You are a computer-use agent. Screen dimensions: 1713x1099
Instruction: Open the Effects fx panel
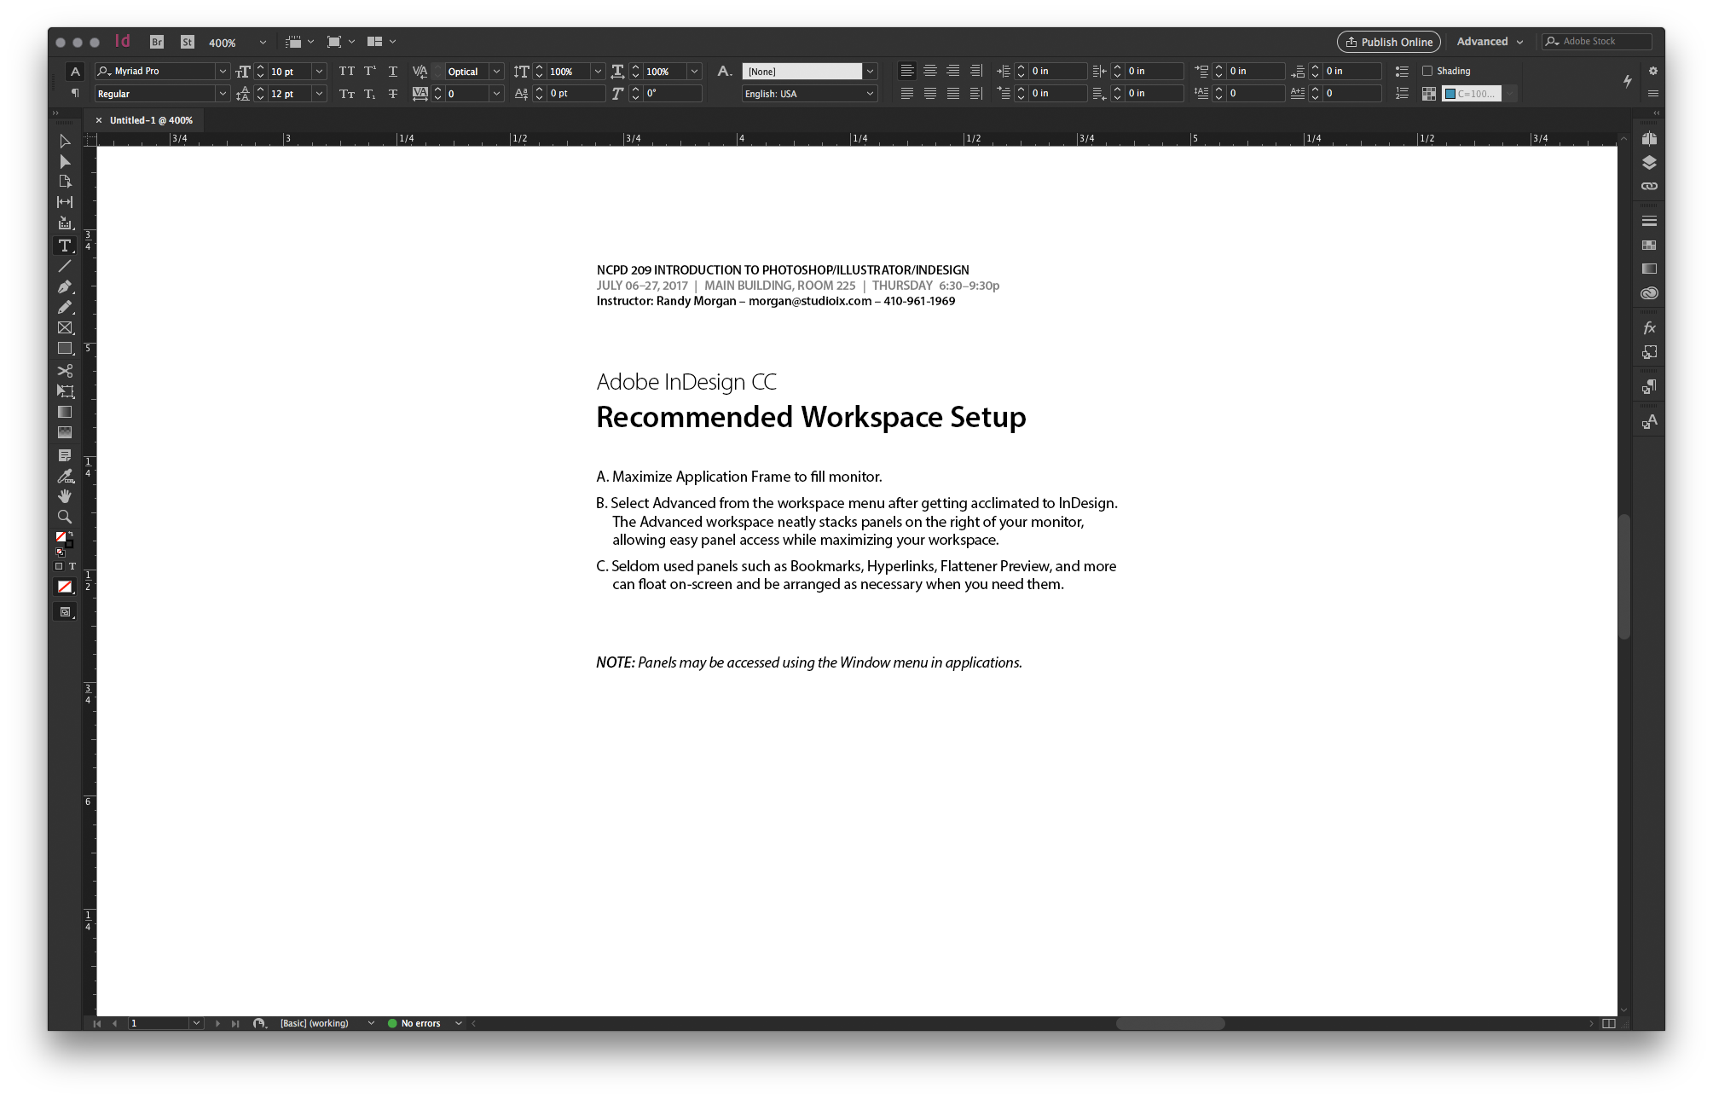(1649, 328)
